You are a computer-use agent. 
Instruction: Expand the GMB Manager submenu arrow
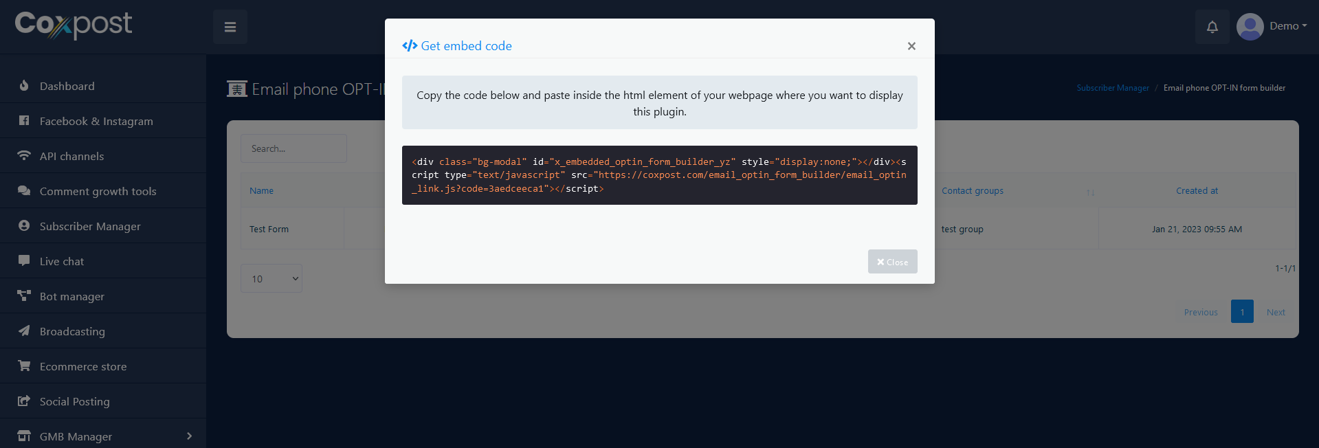click(189, 436)
